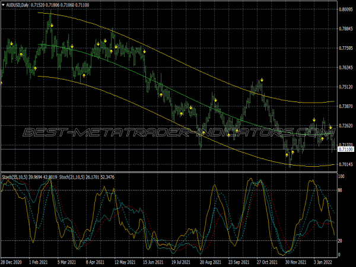The width and height of the screenshot is (356, 267).
Task: Click the 0.72620 price axis label
Action: [346, 126]
